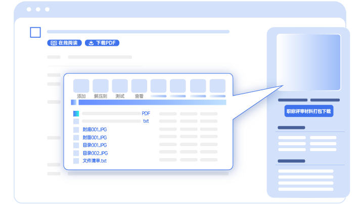Click the small square left of path bar
The width and height of the screenshot is (364, 204).
tap(74, 102)
